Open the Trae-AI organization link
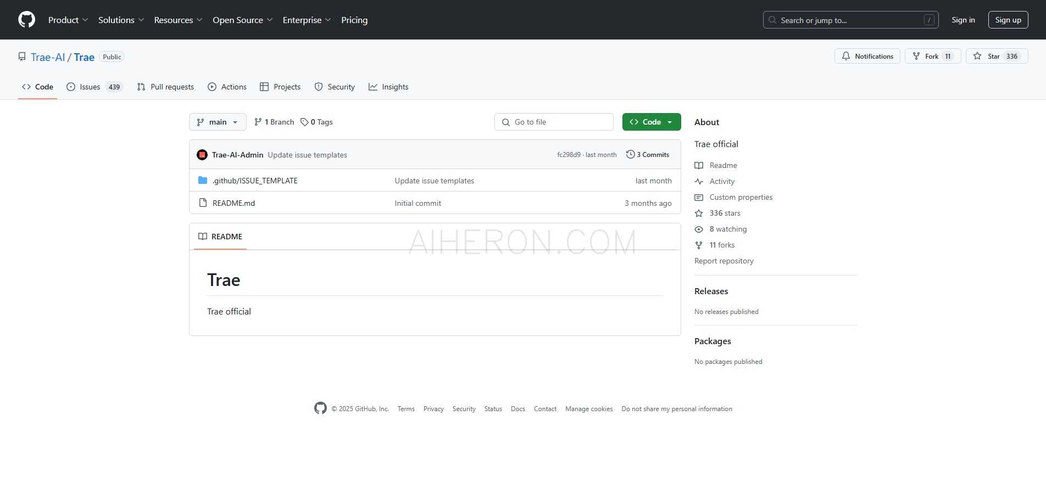Image resolution: width=1046 pixels, height=483 pixels. [x=48, y=57]
